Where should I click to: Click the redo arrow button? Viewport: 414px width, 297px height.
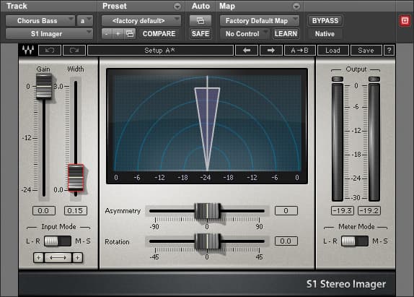pos(74,51)
